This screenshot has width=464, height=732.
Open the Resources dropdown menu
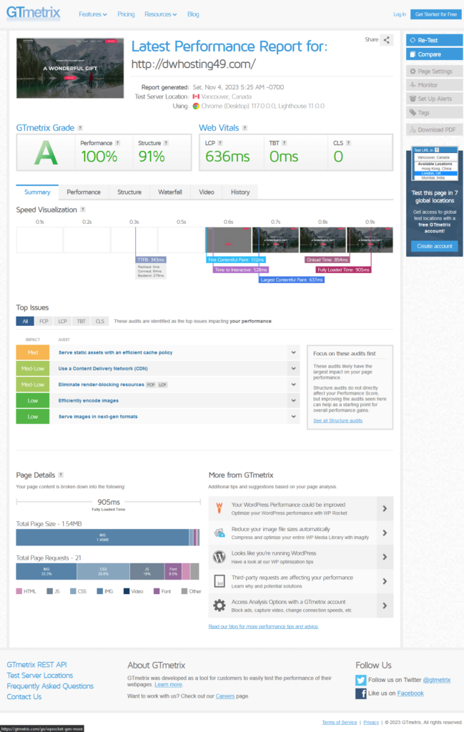161,14
